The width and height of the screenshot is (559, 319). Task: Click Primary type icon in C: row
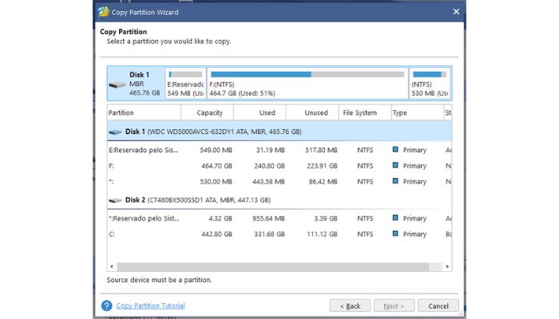pyautogui.click(x=395, y=234)
